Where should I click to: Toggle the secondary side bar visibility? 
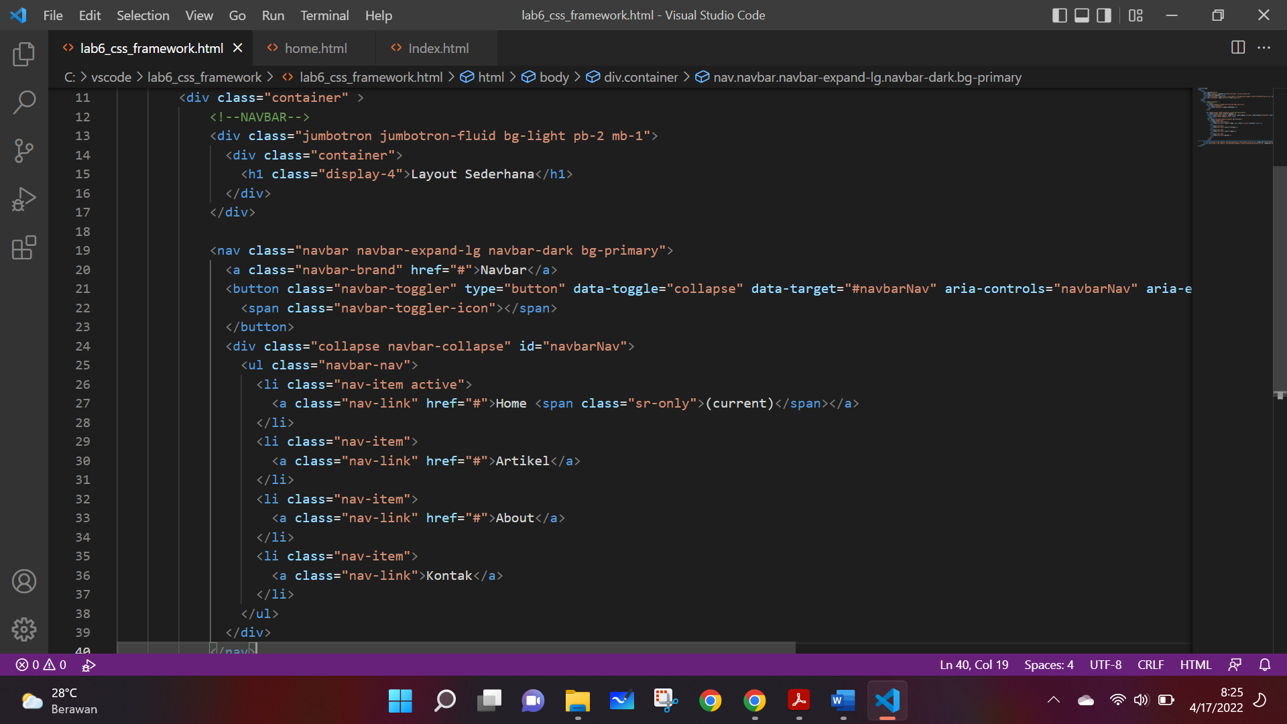pyautogui.click(x=1103, y=15)
